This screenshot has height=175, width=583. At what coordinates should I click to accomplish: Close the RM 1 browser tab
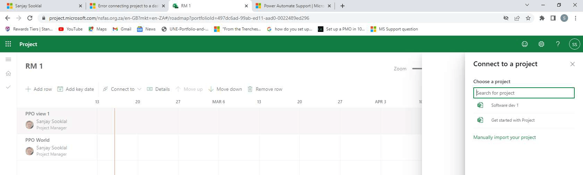click(x=246, y=6)
